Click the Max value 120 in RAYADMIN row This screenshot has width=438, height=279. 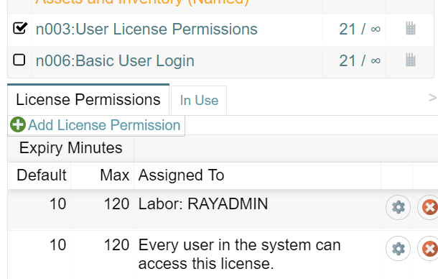116,203
